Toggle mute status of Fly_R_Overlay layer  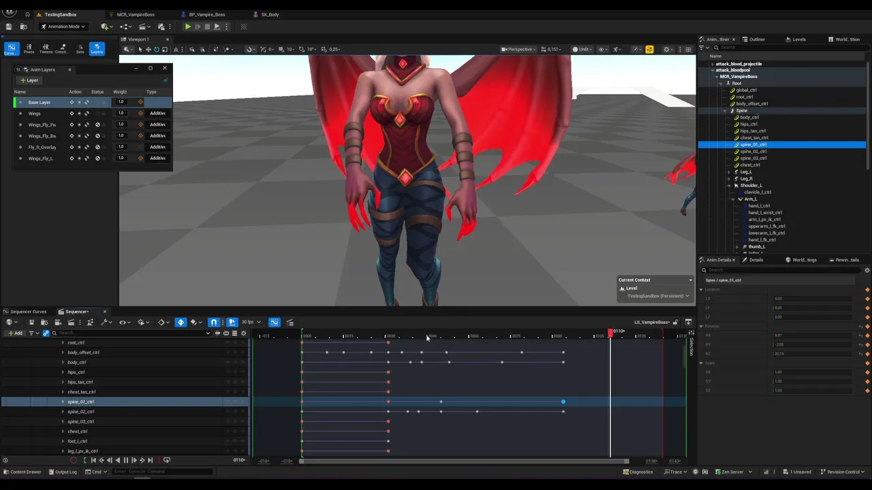(x=97, y=147)
